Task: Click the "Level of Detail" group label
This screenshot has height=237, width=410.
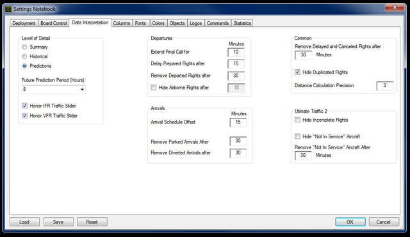Action: pos(36,38)
